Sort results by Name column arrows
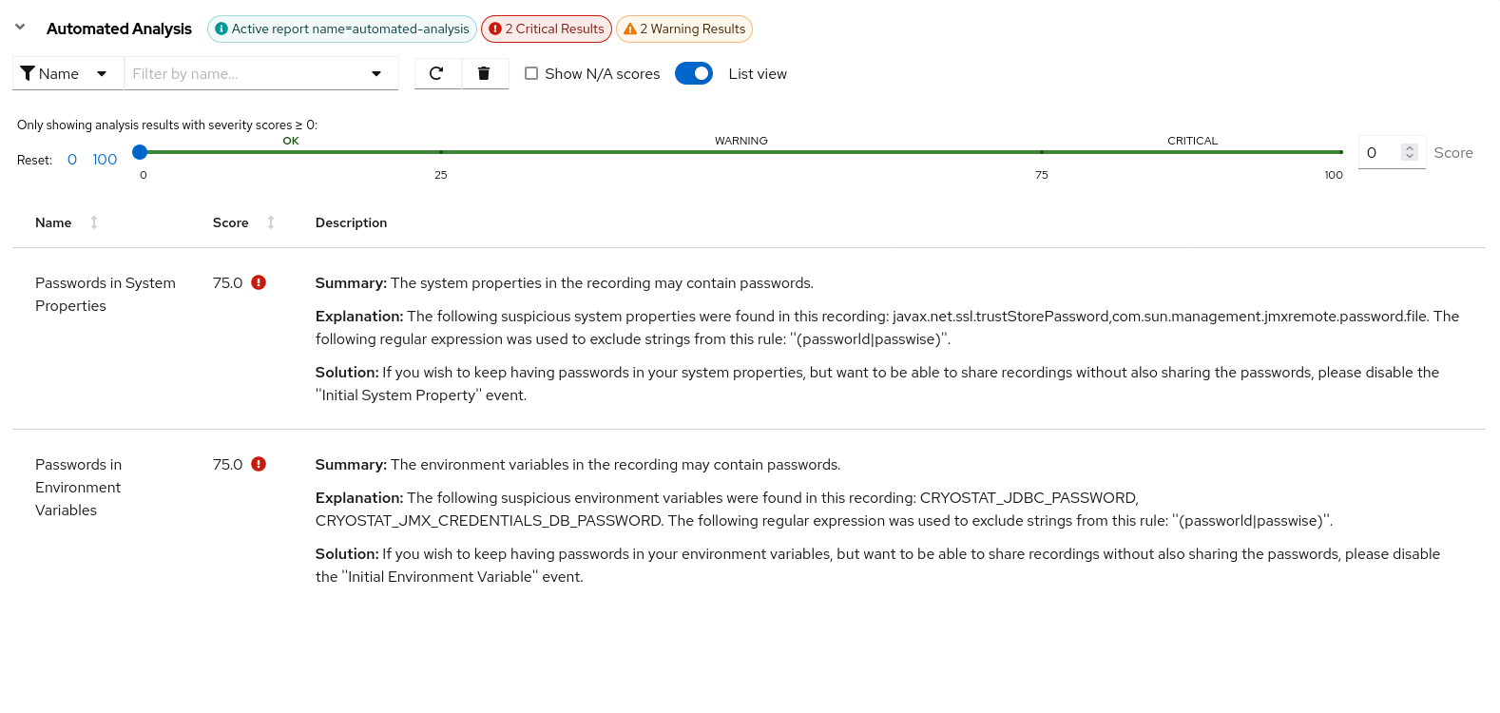This screenshot has width=1500, height=713. (94, 222)
